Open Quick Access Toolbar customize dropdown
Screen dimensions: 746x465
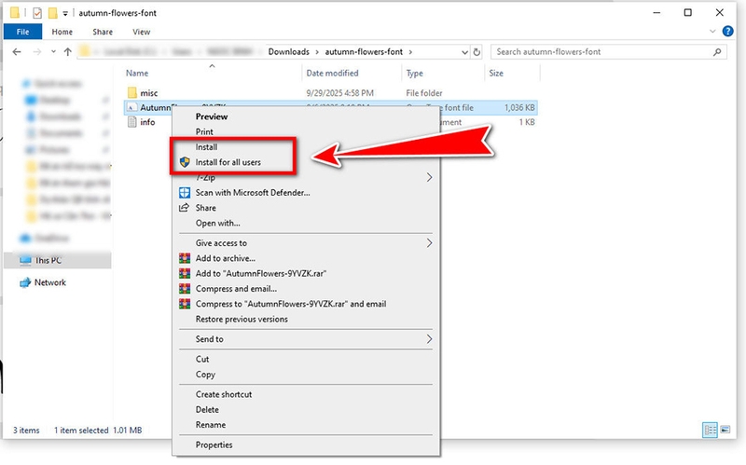[x=65, y=13]
